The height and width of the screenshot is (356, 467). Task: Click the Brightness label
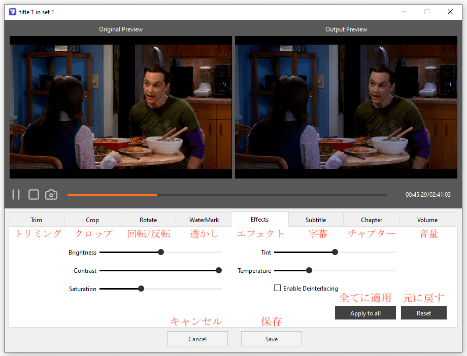[83, 253]
